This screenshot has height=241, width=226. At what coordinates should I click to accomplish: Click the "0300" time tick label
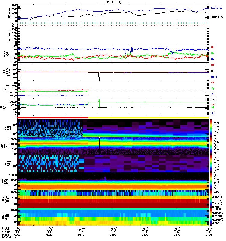click(113, 235)
